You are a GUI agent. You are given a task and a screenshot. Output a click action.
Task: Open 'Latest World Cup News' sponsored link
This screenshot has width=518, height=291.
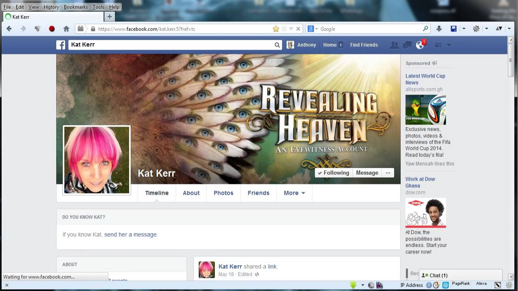425,79
